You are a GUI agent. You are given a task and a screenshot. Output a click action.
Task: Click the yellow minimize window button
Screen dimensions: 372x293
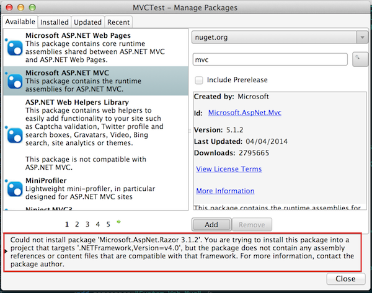[21, 7]
